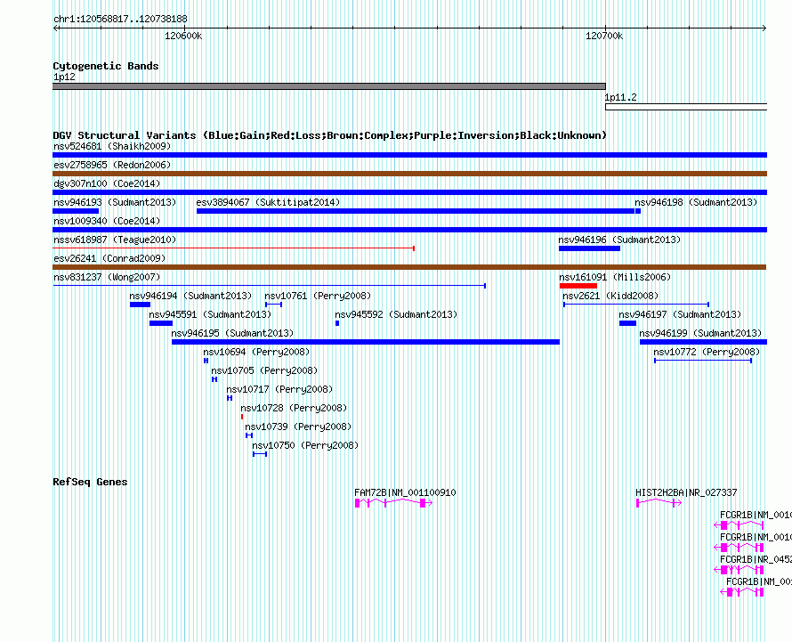The image size is (792, 642).
Task: Select the nsv10728 (Perry2008) label
Action: pyautogui.click(x=294, y=409)
